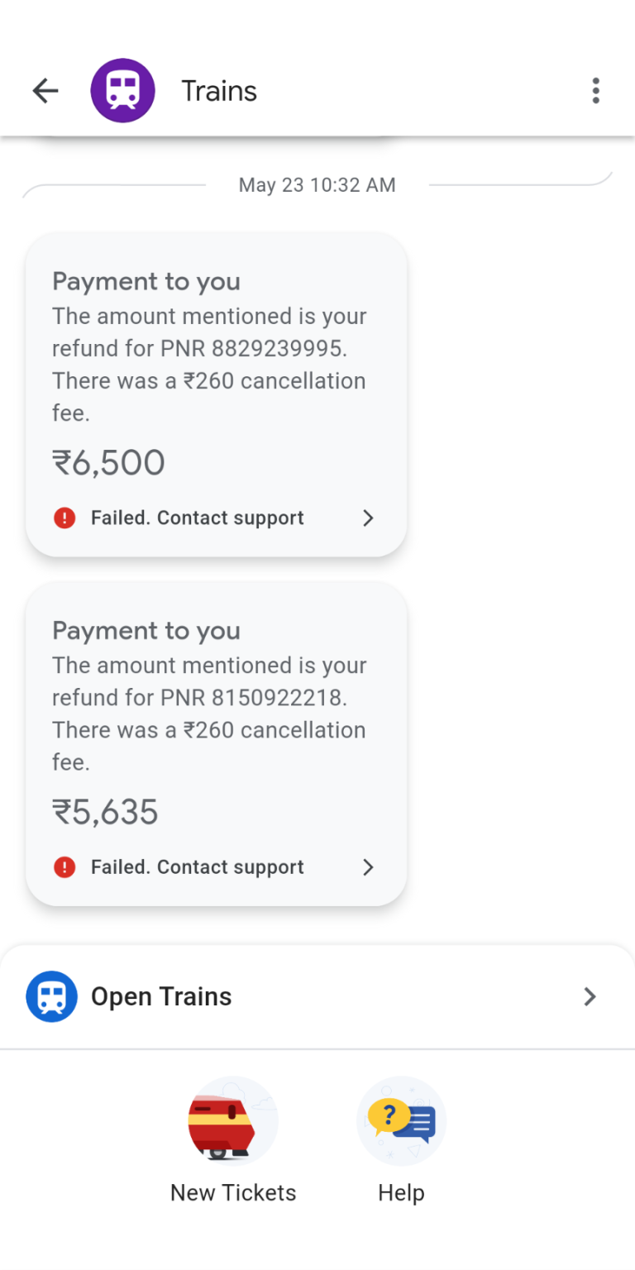Click the Open Trains chevron arrow
Viewport: 635px width, 1270px height.
590,996
